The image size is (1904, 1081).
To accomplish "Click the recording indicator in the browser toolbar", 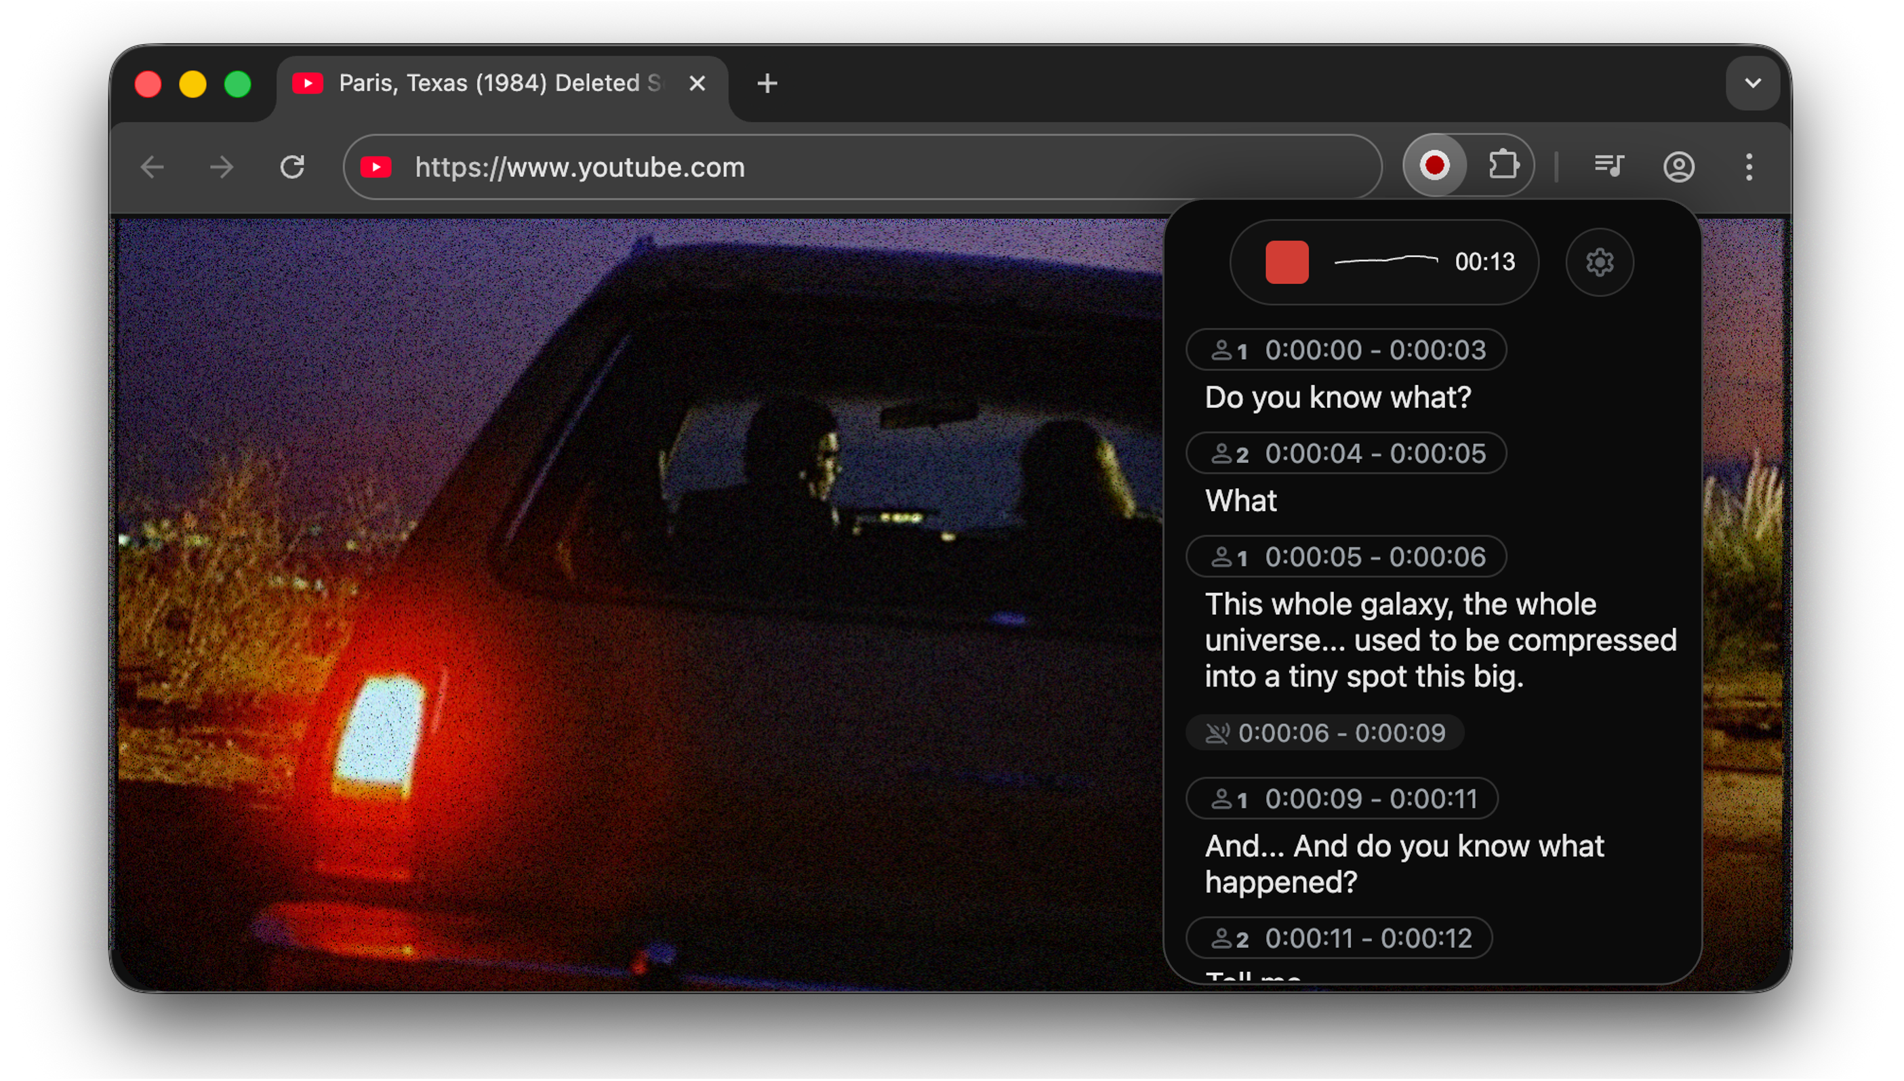I will (x=1434, y=165).
